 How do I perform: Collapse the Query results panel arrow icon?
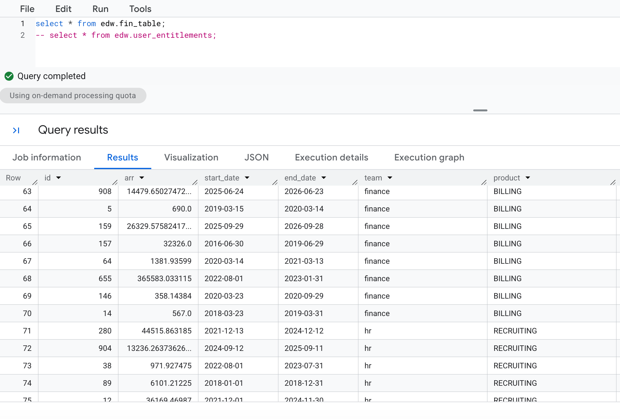tap(16, 130)
